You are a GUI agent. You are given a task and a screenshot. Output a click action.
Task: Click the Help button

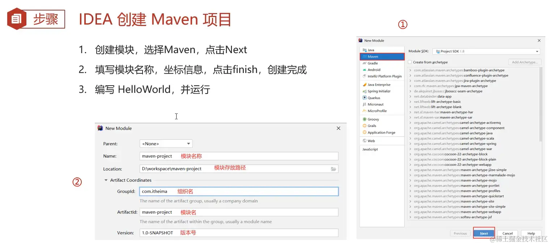[x=531, y=233]
